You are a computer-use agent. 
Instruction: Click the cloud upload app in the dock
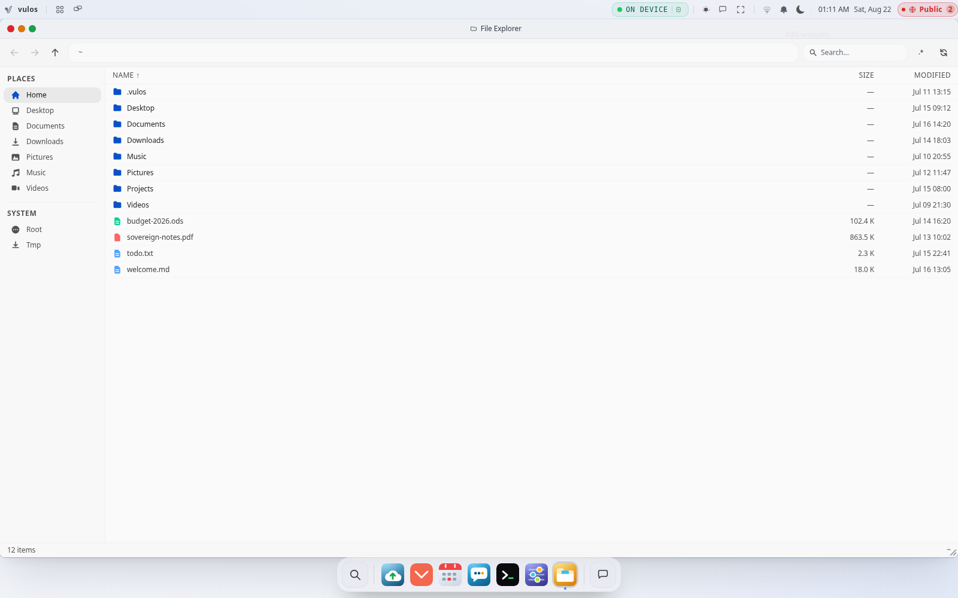pyautogui.click(x=393, y=575)
